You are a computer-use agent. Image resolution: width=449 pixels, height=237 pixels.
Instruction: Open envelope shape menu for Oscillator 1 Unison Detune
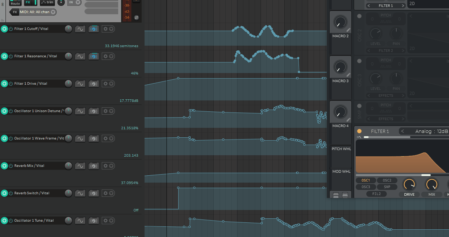[80, 111]
